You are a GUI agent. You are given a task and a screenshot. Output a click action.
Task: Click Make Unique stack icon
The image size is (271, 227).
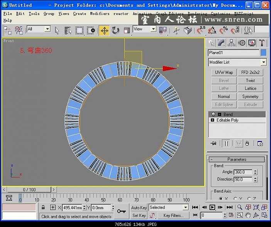pyautogui.click(x=239, y=143)
